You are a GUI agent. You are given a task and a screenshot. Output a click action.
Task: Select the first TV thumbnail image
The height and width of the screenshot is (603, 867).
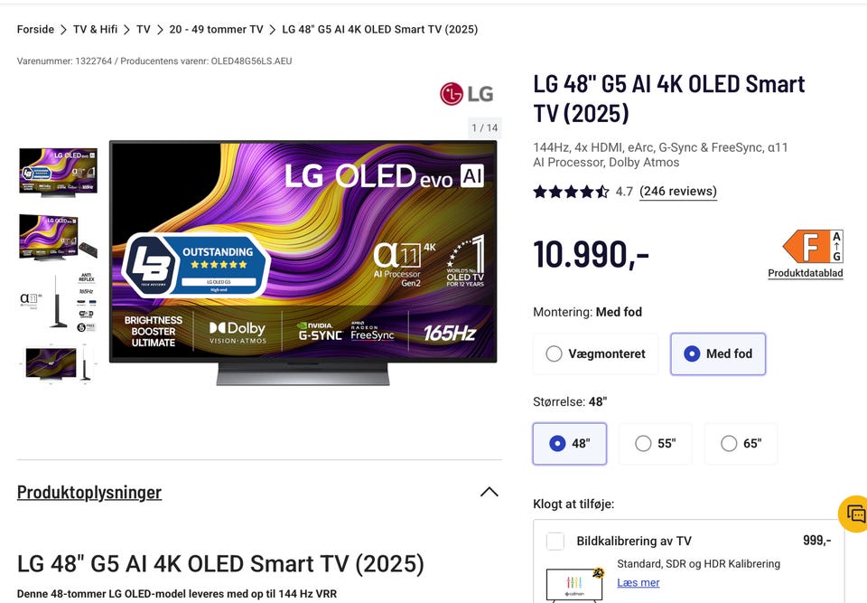tap(58, 171)
